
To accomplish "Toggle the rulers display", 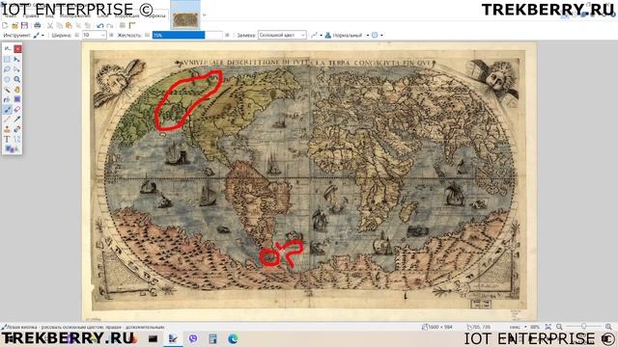I will (x=132, y=26).
